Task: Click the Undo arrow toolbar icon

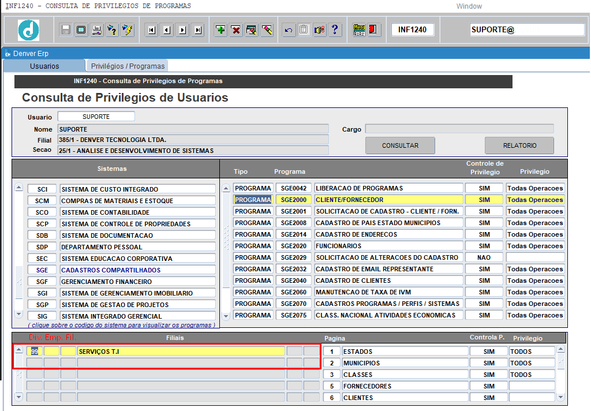Action: [x=289, y=30]
